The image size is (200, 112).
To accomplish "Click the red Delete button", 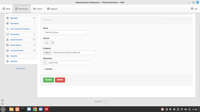I will click(x=60, y=80).
